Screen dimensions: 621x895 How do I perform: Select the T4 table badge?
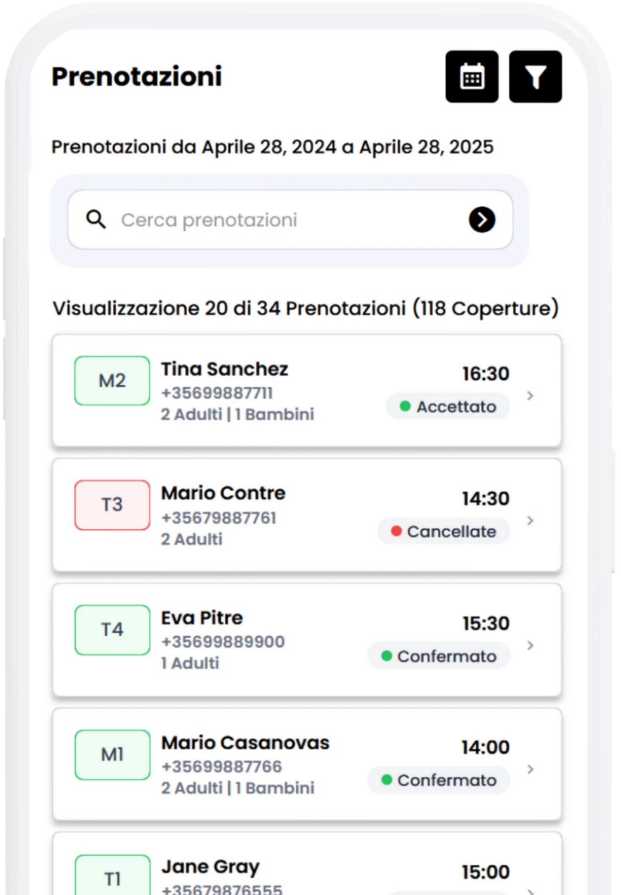click(112, 630)
